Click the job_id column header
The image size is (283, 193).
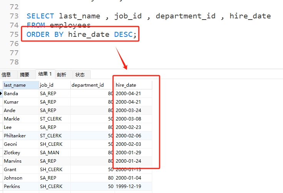click(55, 85)
